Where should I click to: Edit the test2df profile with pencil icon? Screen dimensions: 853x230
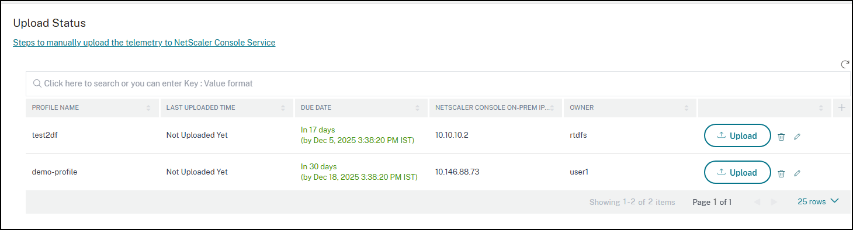pos(797,137)
